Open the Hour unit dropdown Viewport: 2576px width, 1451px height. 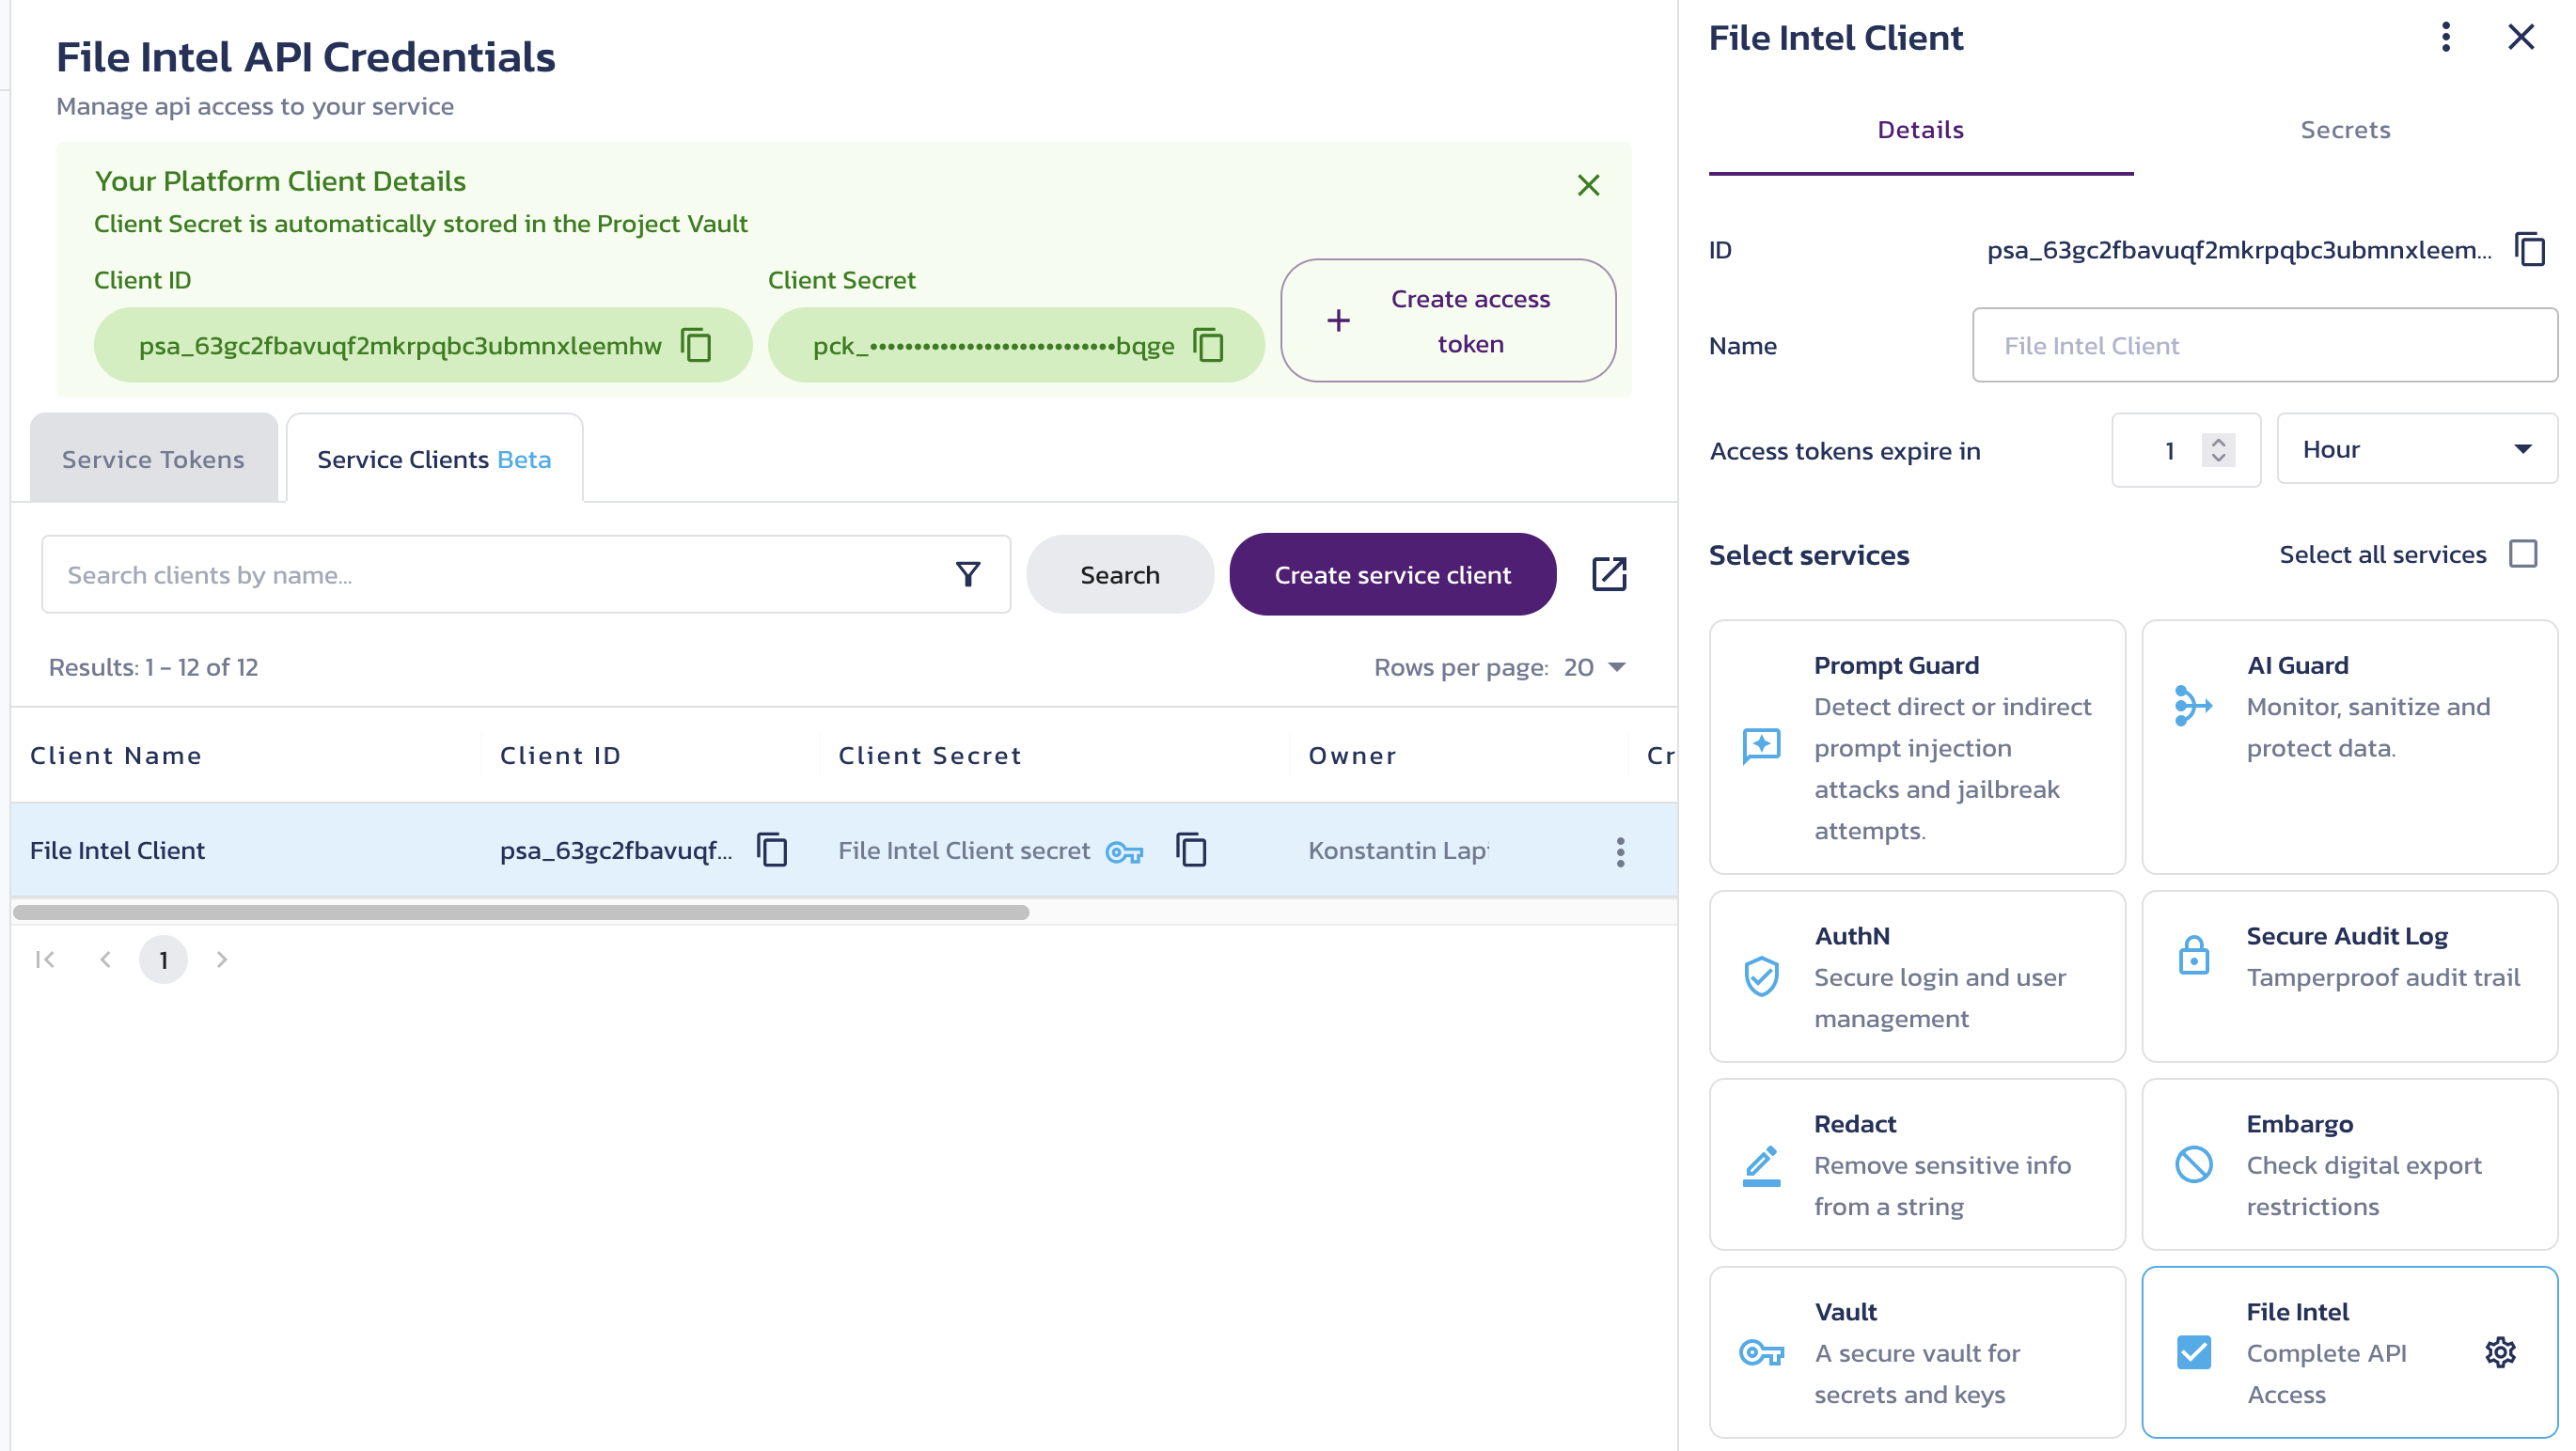pyautogui.click(x=2417, y=450)
